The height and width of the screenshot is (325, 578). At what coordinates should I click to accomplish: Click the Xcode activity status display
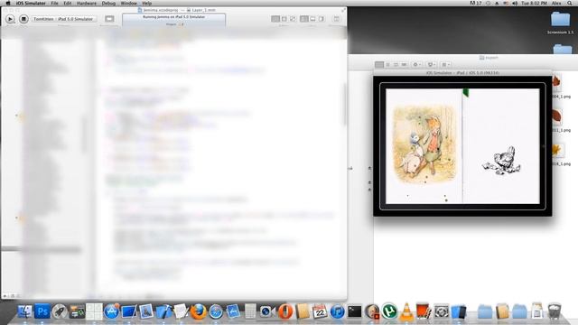[173, 20]
